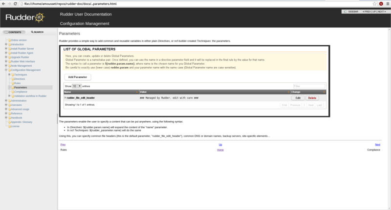
Task: Open the uBlock extension icon
Action: 381,4
